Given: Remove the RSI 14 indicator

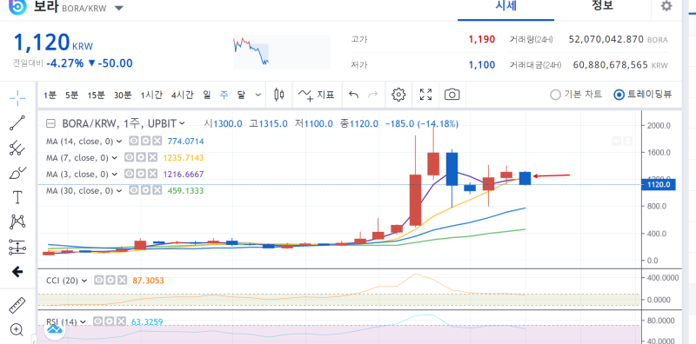Looking at the screenshot, I should coord(122,321).
